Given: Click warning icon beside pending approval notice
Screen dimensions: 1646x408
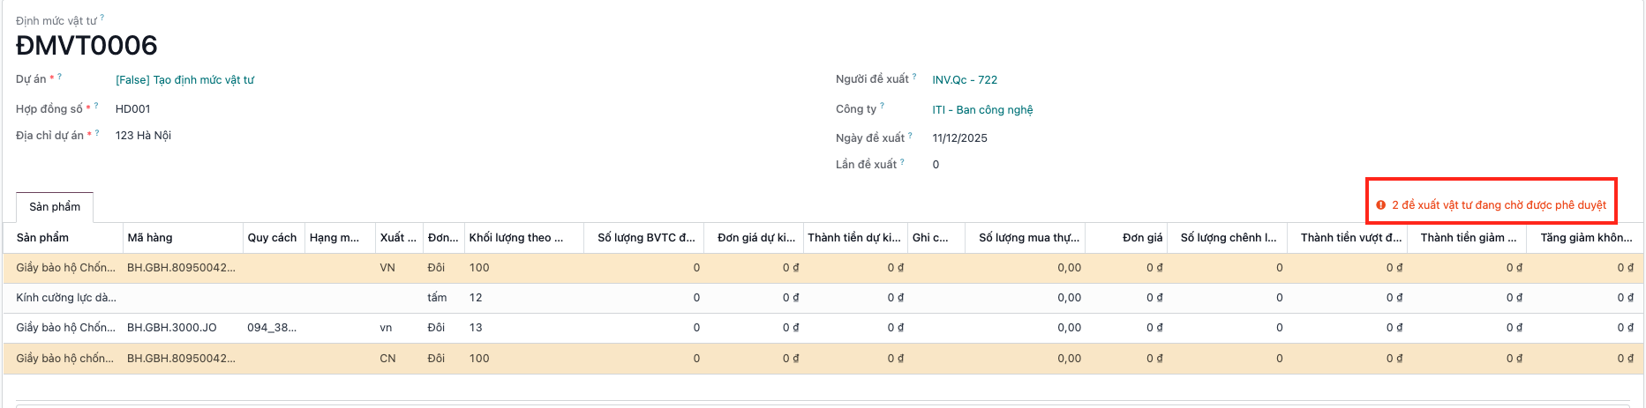Looking at the screenshot, I should 1381,205.
